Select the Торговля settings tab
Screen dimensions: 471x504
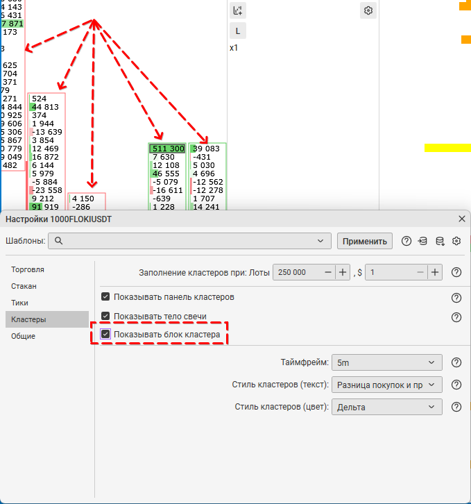(x=28, y=269)
